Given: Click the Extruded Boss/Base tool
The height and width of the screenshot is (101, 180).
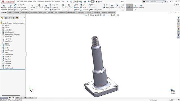Looking at the screenshot, I should pyautogui.click(x=4, y=7).
